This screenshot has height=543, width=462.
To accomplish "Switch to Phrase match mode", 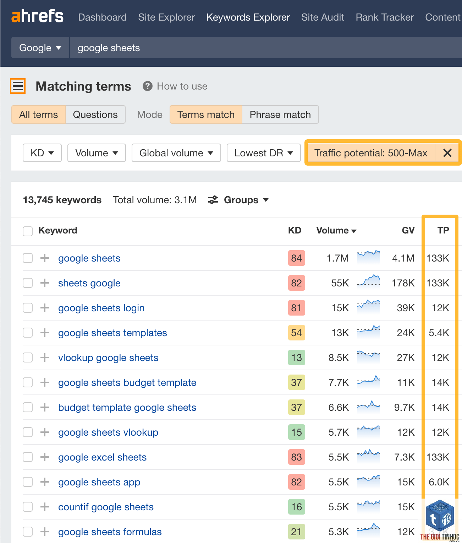I will [x=280, y=114].
